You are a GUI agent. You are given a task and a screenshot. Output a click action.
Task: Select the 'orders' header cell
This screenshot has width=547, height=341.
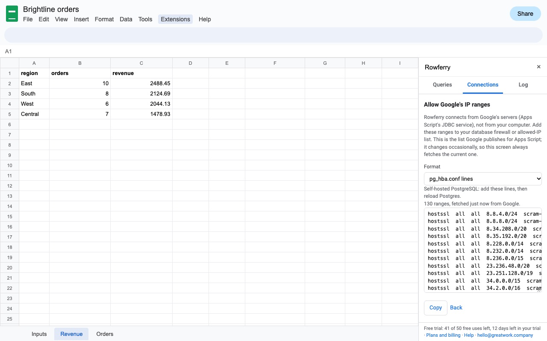(x=80, y=73)
